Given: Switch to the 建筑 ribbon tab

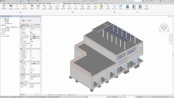Looking at the screenshot, I should (x=4, y=4).
